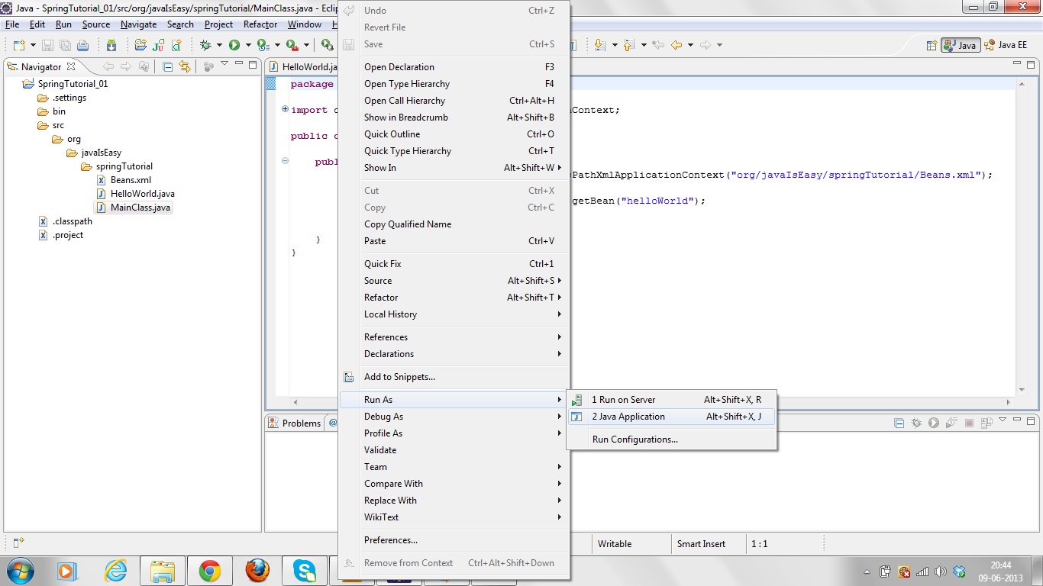Click Previous Annotation toolbar icon

point(628,45)
